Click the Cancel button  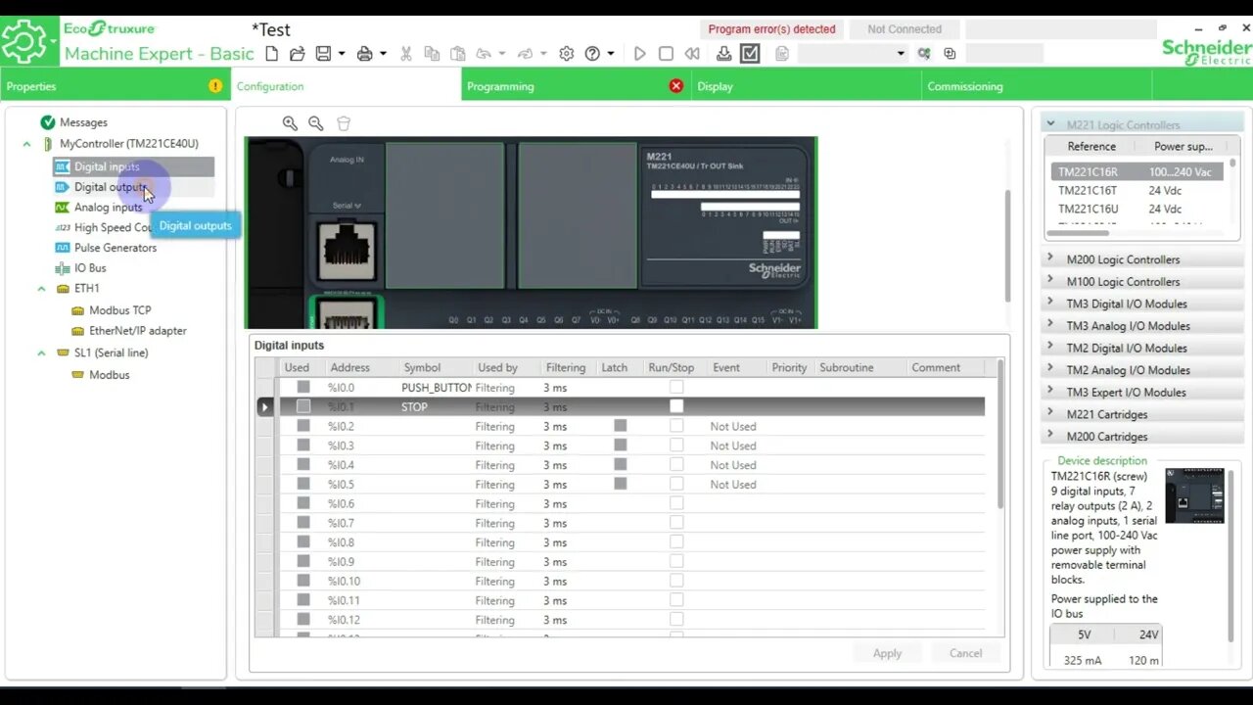click(x=965, y=653)
